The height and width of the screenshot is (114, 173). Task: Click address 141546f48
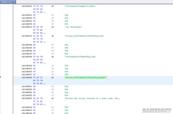coord(27,57)
